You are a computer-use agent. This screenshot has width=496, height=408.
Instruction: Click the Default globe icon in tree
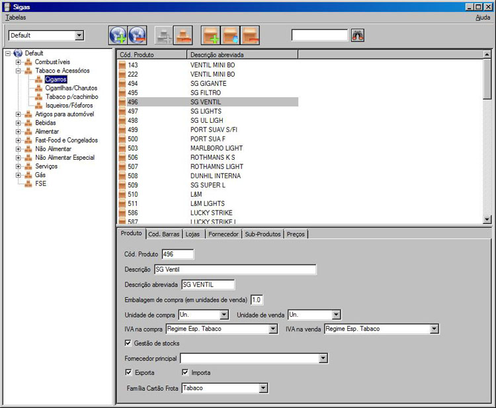(x=18, y=53)
